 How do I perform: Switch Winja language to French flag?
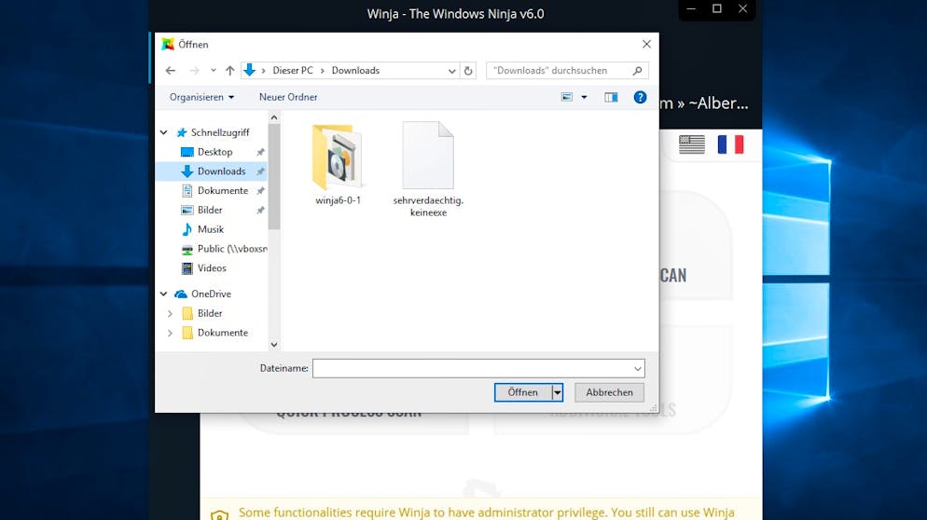click(x=730, y=144)
